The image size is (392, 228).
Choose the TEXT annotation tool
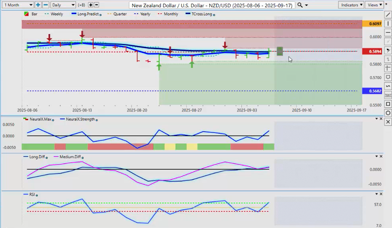pos(388,95)
